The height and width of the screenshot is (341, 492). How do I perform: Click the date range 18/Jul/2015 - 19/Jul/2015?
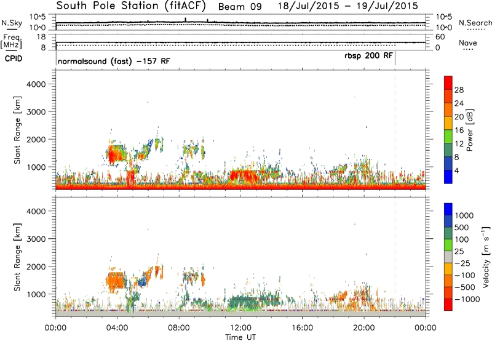(x=348, y=6)
